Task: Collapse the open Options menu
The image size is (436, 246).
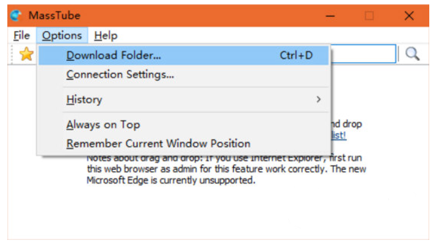Action: 62,36
